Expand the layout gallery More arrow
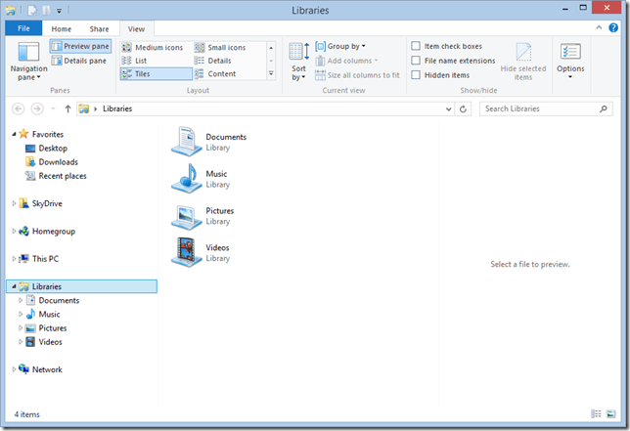This screenshot has height=431, width=630. click(x=271, y=74)
